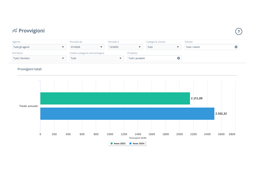Click the Totale annuale axis label

(x=28, y=106)
